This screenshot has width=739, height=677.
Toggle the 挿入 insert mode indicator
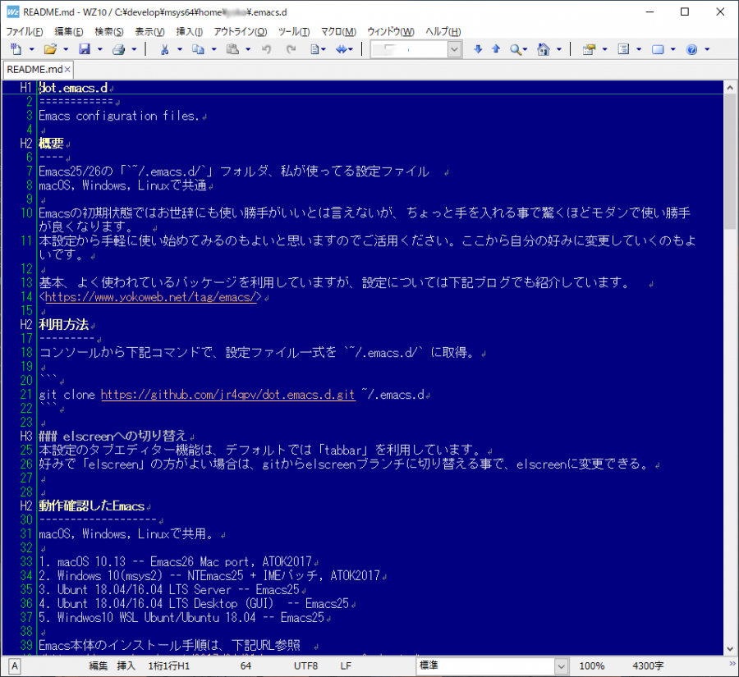126,666
